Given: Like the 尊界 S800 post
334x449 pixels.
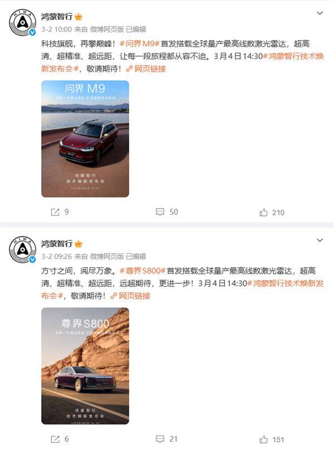Looking at the screenshot, I should tap(263, 440).
